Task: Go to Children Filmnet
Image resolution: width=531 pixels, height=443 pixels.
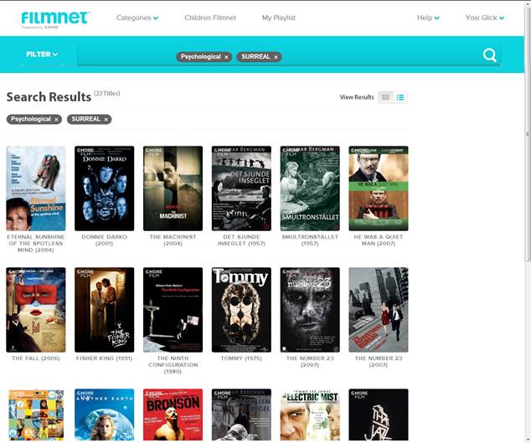Action: click(x=210, y=18)
